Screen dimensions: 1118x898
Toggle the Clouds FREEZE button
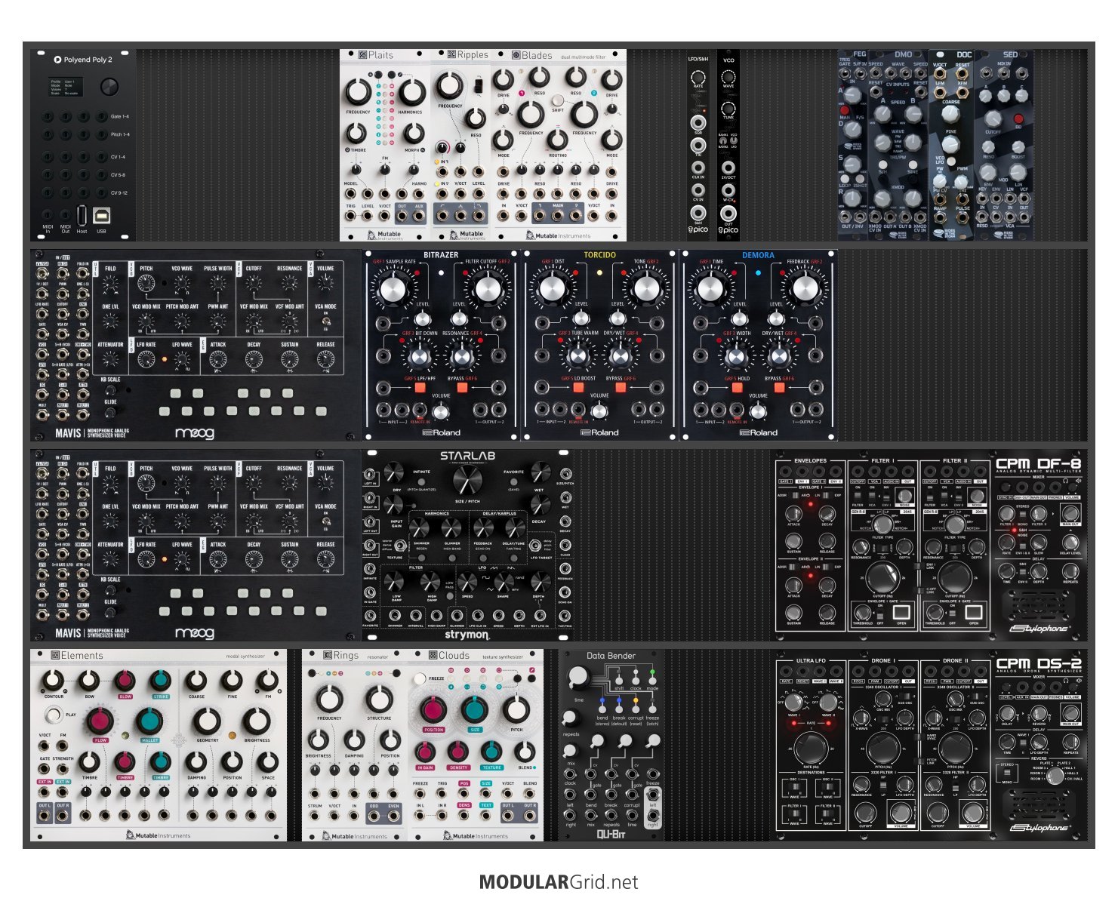point(419,679)
